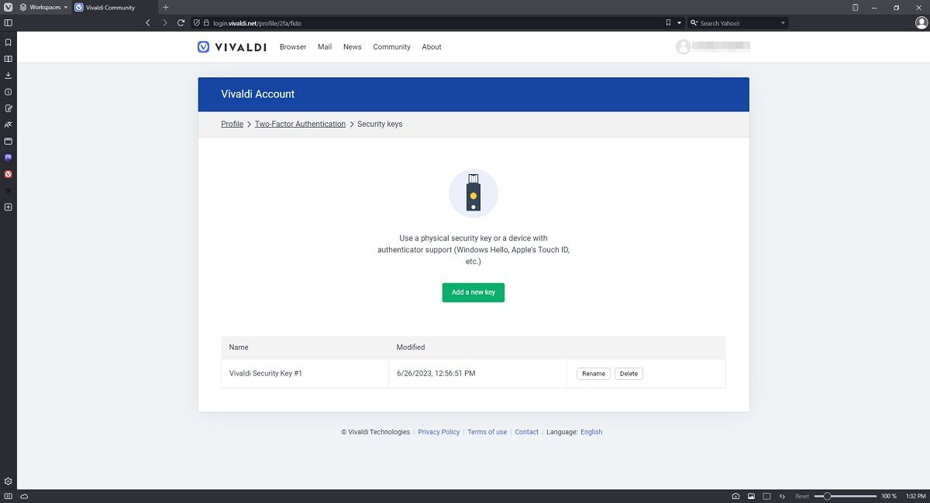Rename Vivaldi Security Key #1
Image resolution: width=930 pixels, height=503 pixels.
[x=594, y=374]
